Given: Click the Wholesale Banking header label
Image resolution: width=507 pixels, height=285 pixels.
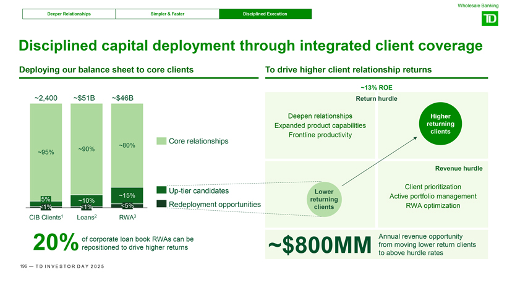Looking at the screenshot, I should pos(479,6).
